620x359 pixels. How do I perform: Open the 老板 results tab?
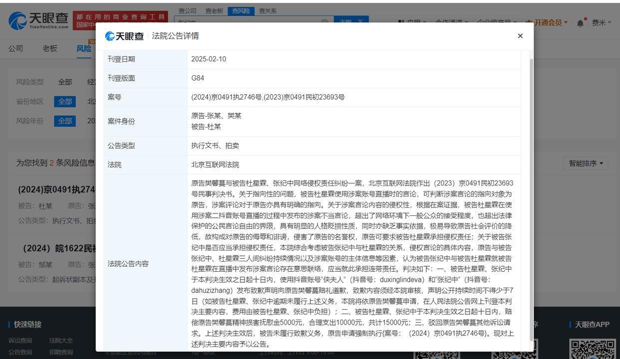click(x=50, y=48)
